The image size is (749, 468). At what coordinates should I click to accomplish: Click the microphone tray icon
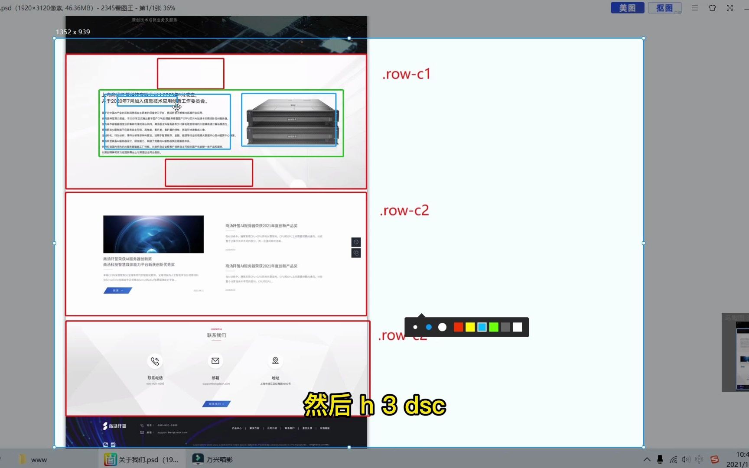660,459
